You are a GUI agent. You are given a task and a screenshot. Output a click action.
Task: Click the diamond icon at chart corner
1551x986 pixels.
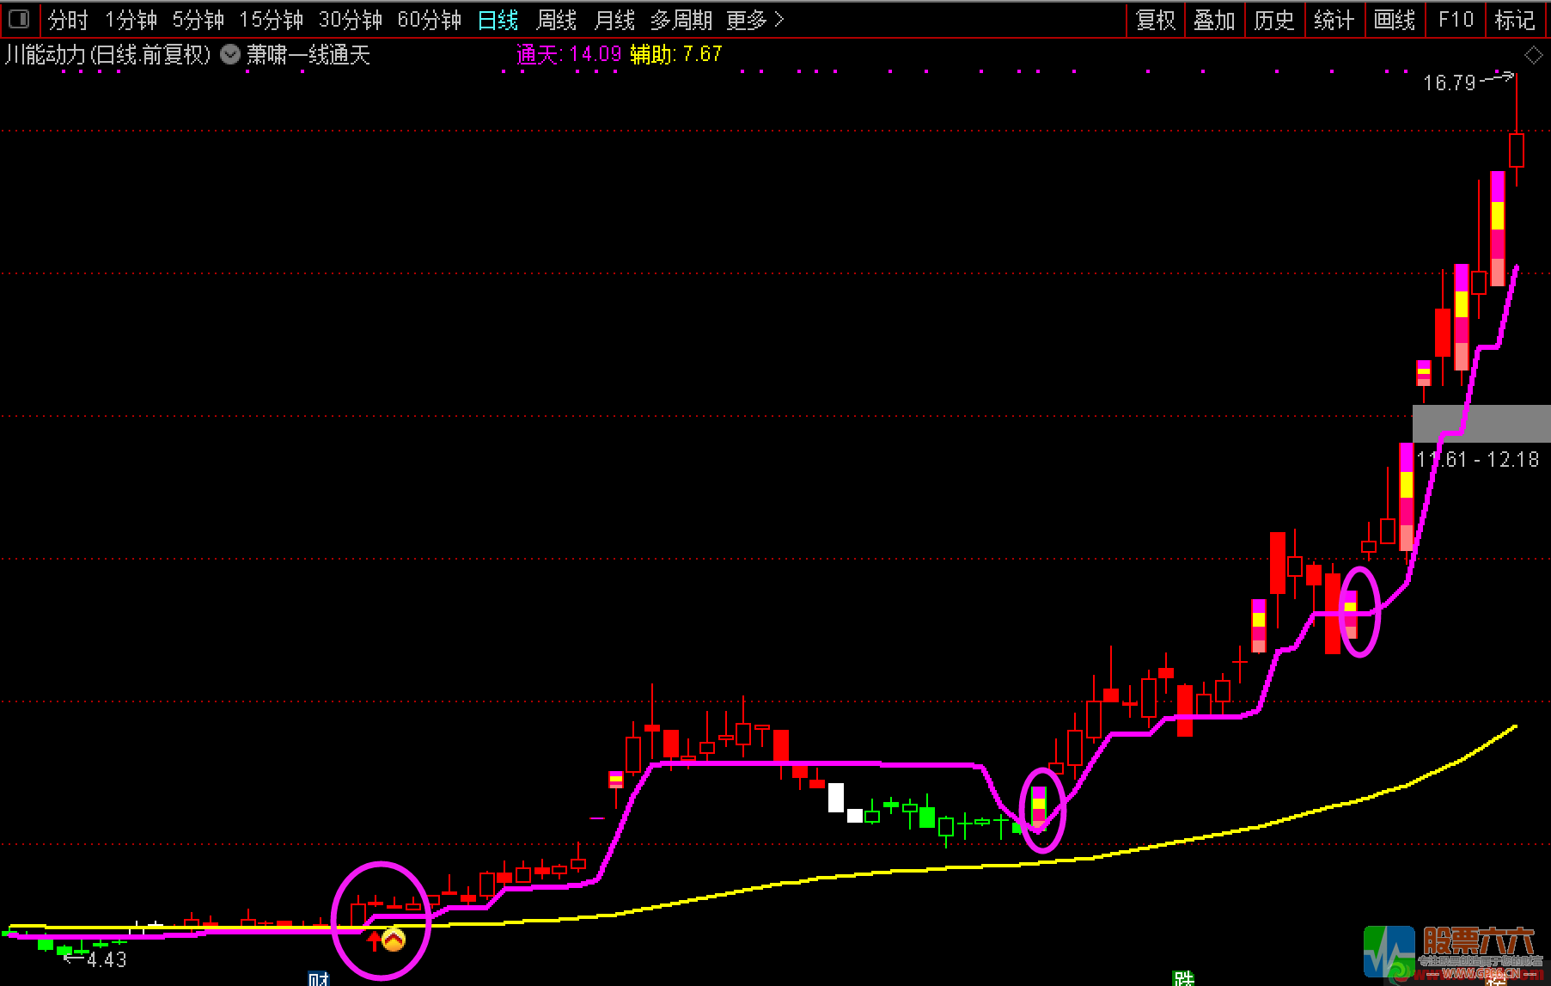point(1533,56)
